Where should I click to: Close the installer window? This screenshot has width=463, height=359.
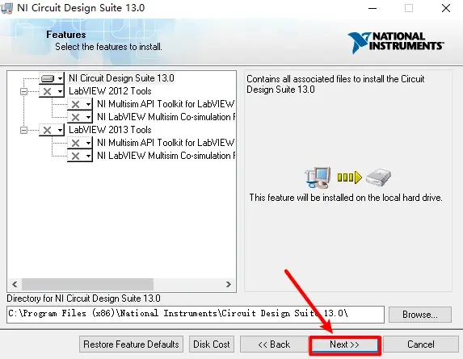pyautogui.click(x=446, y=8)
